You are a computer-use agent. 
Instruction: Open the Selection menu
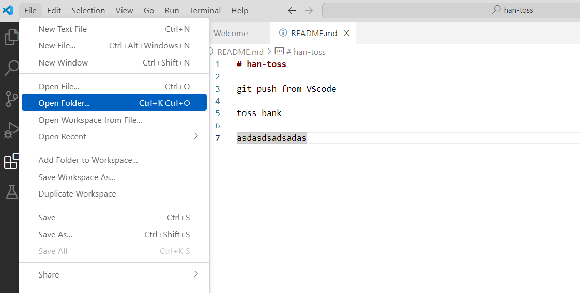pyautogui.click(x=88, y=11)
